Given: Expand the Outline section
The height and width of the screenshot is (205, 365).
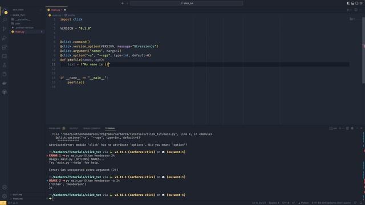Looking at the screenshot, I should click(17, 195).
